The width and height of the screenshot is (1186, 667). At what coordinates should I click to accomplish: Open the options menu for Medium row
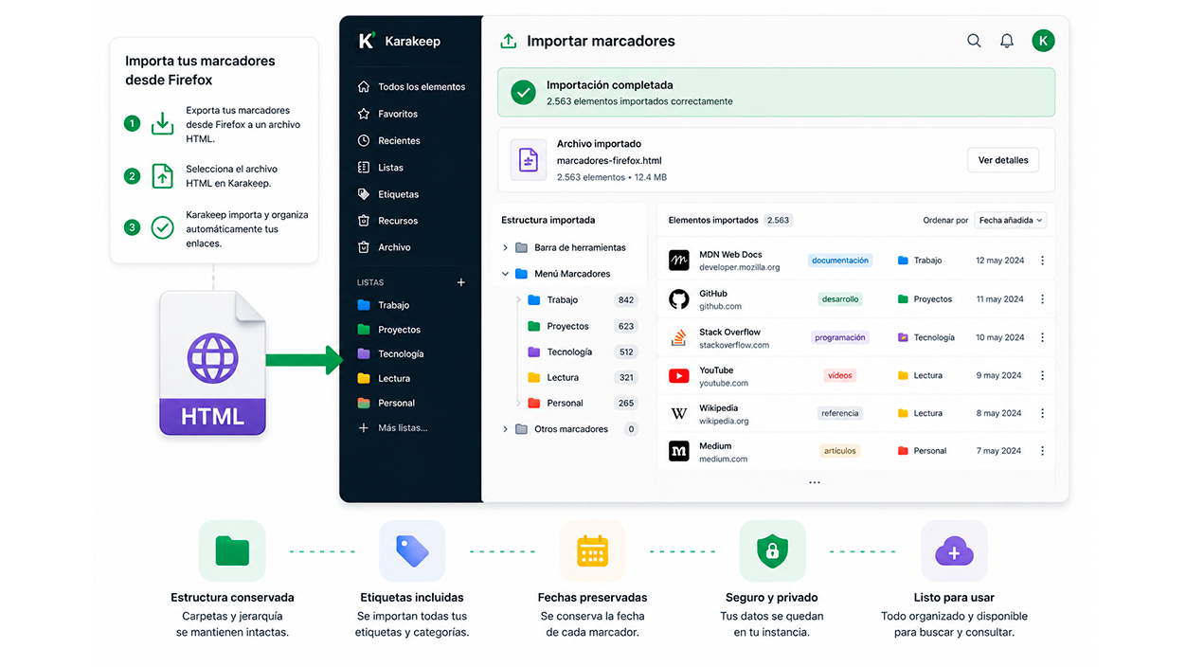pyautogui.click(x=1042, y=451)
